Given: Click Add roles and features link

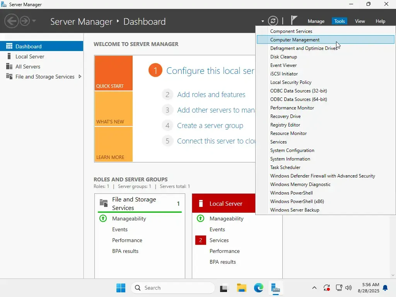Looking at the screenshot, I should (x=211, y=94).
